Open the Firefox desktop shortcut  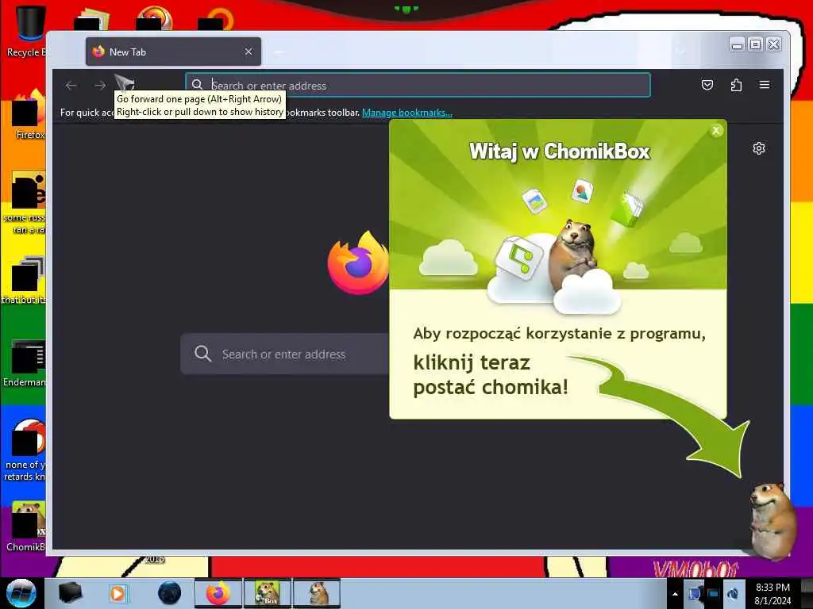(29, 115)
